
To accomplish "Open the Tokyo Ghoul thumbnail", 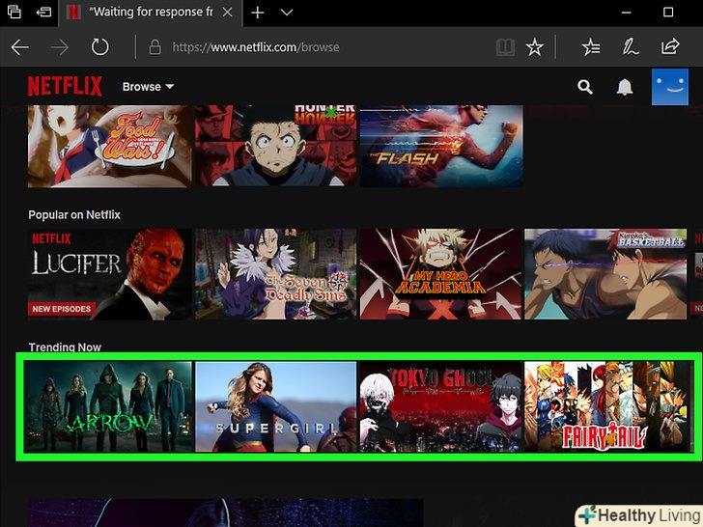I will click(x=440, y=406).
